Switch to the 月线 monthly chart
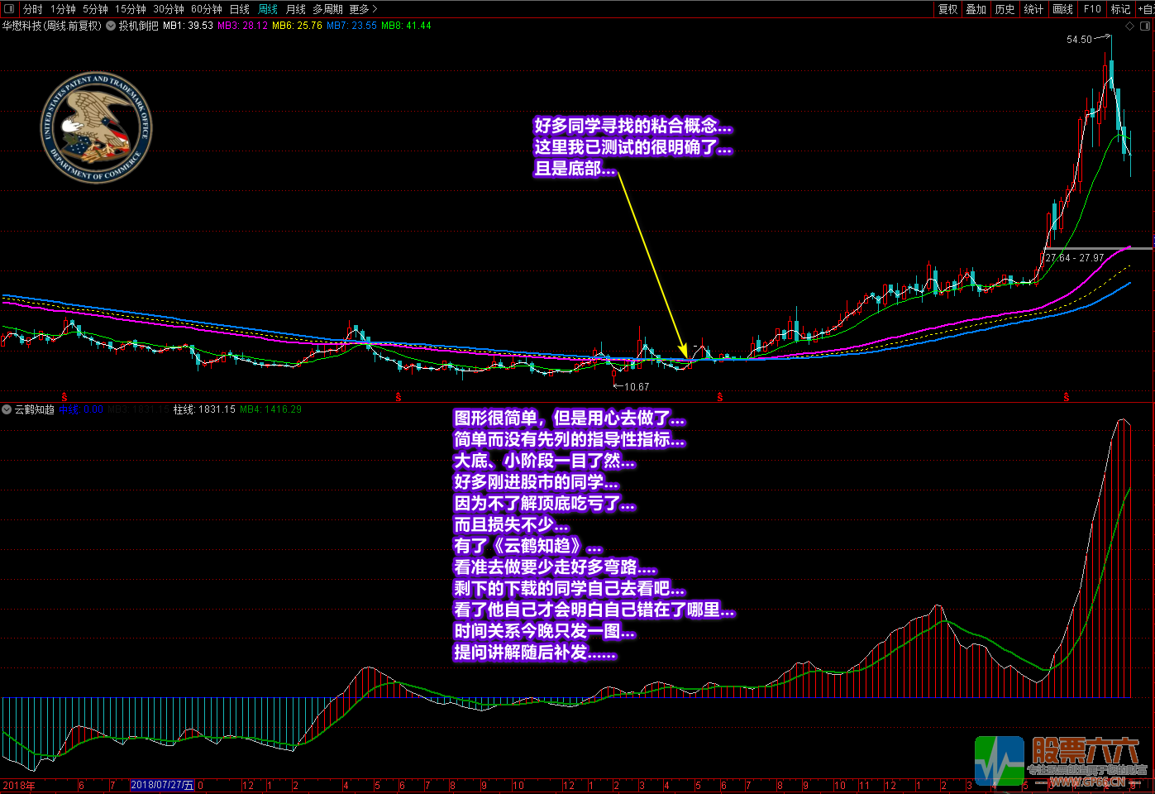The height and width of the screenshot is (794, 1155). click(296, 9)
